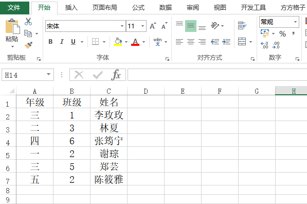This screenshot has height=204, width=307.
Task: Apply yellow fill color bucket
Action: (118, 42)
